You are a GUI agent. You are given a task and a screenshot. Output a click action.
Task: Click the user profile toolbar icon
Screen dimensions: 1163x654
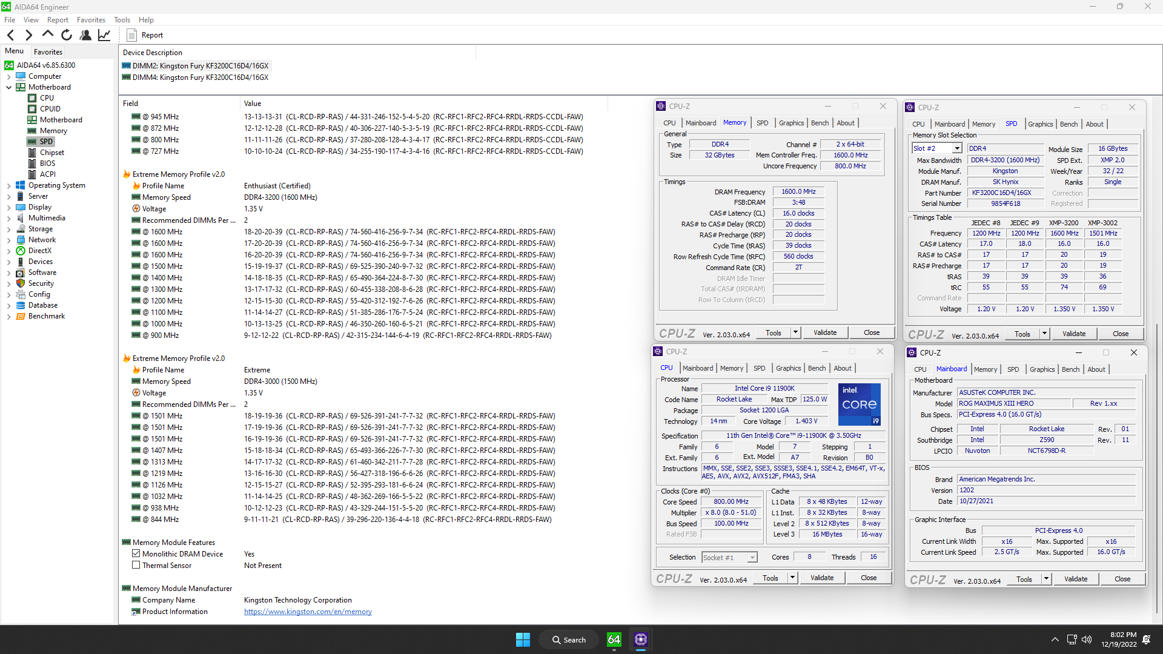click(x=85, y=35)
